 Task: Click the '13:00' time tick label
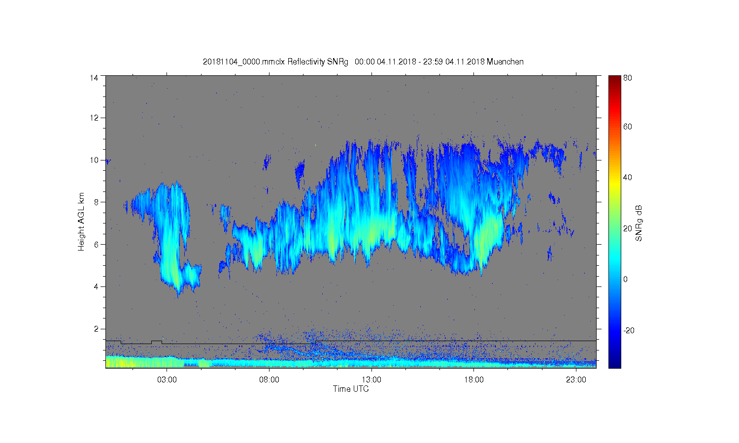371,380
